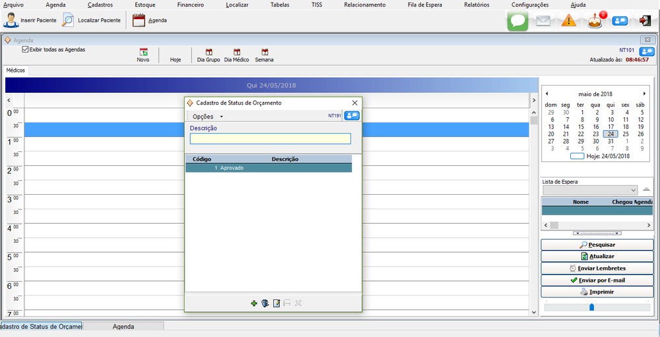
Task: Click the Enviar Lembretes button
Action: coord(597,269)
